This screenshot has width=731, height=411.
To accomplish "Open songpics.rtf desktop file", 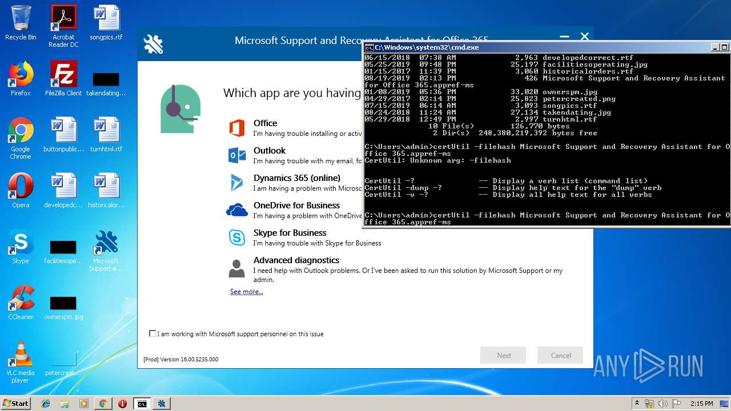I will coord(106,23).
